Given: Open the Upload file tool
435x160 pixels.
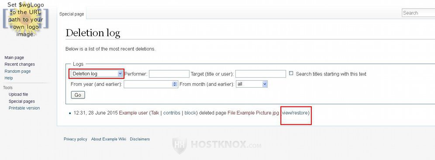Looking at the screenshot, I should click(18, 95).
